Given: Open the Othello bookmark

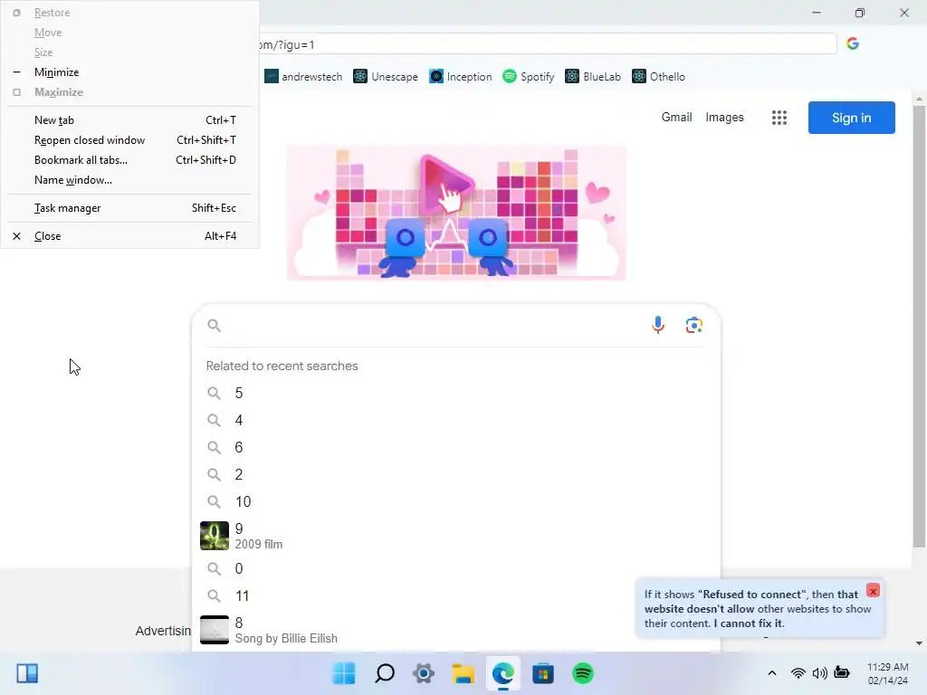Looking at the screenshot, I should 659,76.
